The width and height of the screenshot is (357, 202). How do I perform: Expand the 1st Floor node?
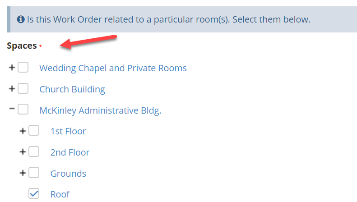[x=23, y=131]
